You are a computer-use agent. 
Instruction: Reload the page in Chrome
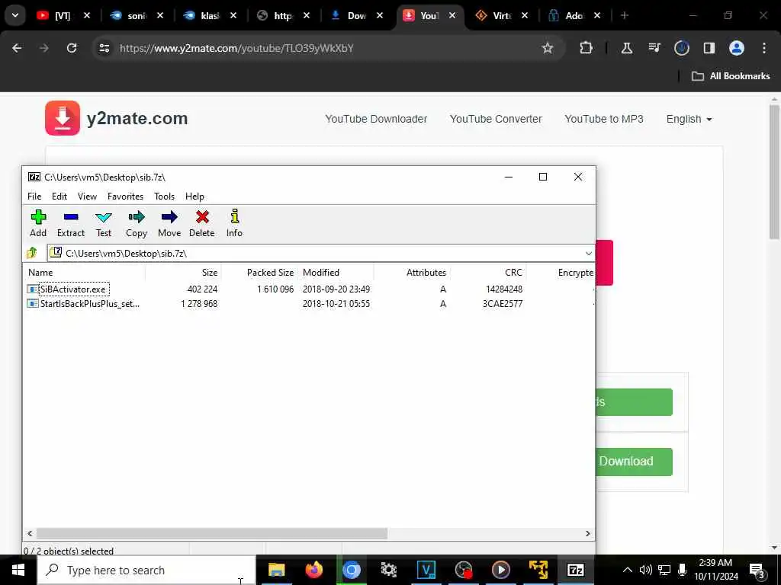(x=72, y=48)
